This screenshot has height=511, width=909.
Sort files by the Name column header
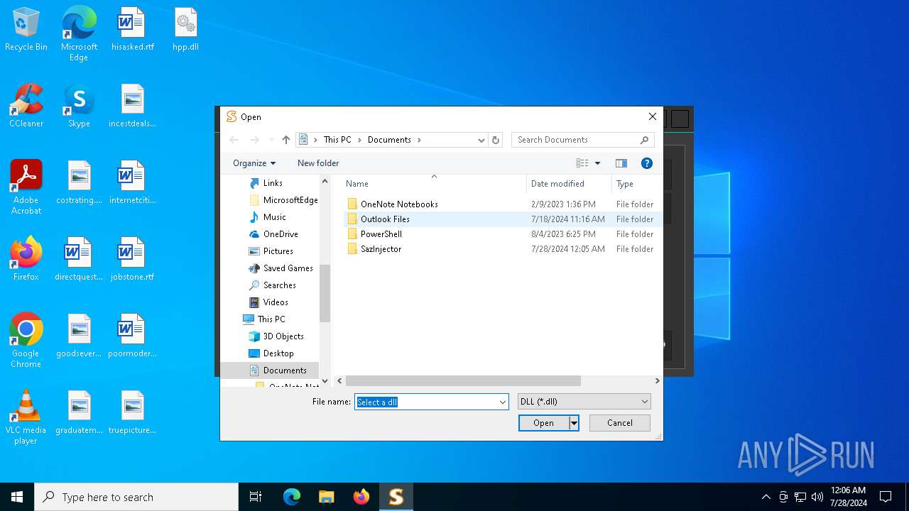(433, 184)
